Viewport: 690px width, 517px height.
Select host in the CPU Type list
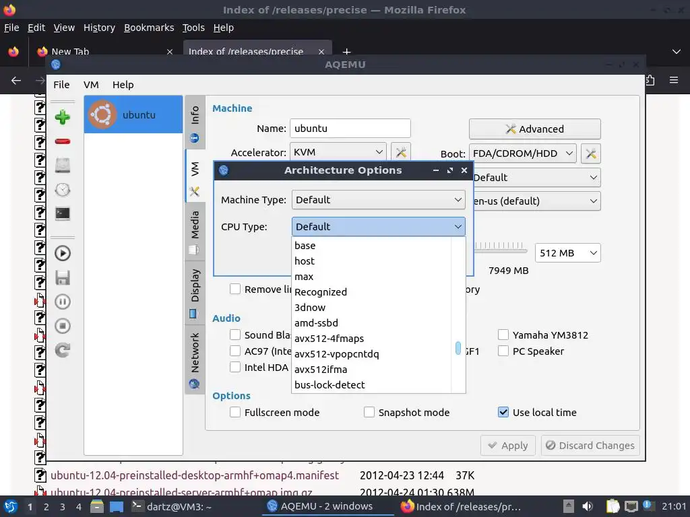pos(372,261)
